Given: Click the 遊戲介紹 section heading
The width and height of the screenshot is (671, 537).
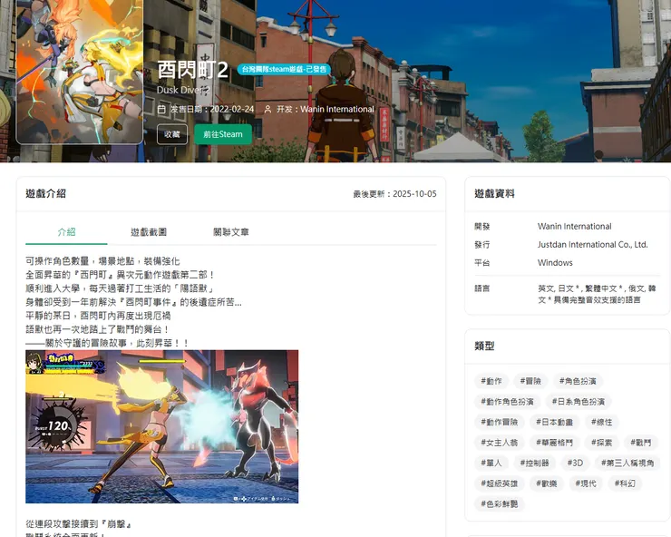Looking at the screenshot, I should [45, 193].
